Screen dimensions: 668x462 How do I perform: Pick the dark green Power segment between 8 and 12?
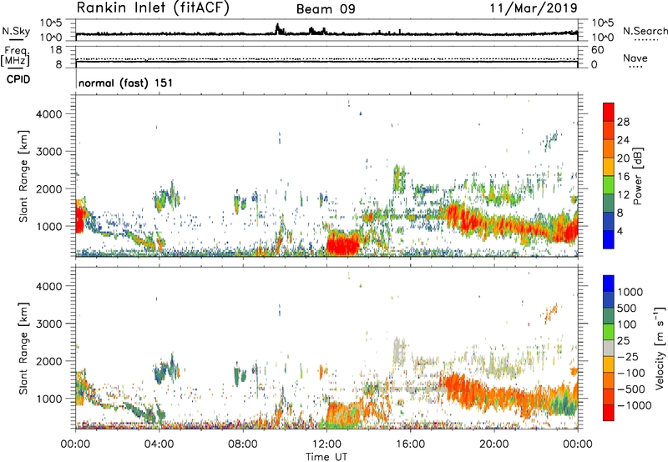[609, 203]
